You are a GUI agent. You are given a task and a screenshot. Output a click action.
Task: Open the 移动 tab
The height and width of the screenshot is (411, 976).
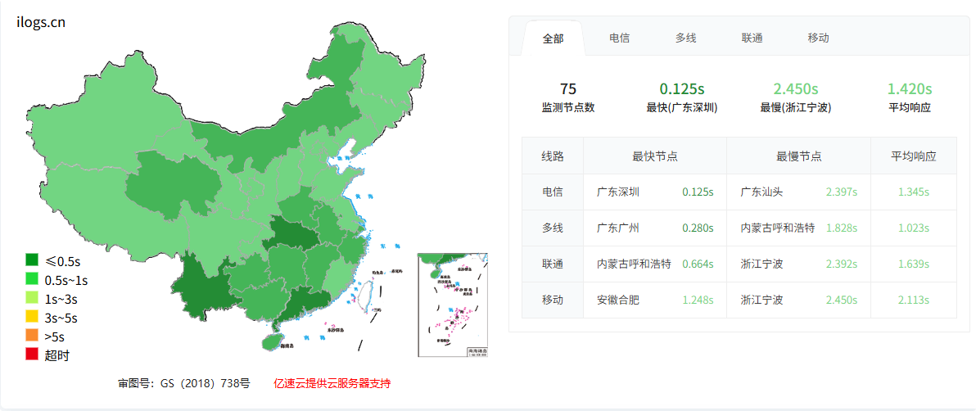[818, 38]
